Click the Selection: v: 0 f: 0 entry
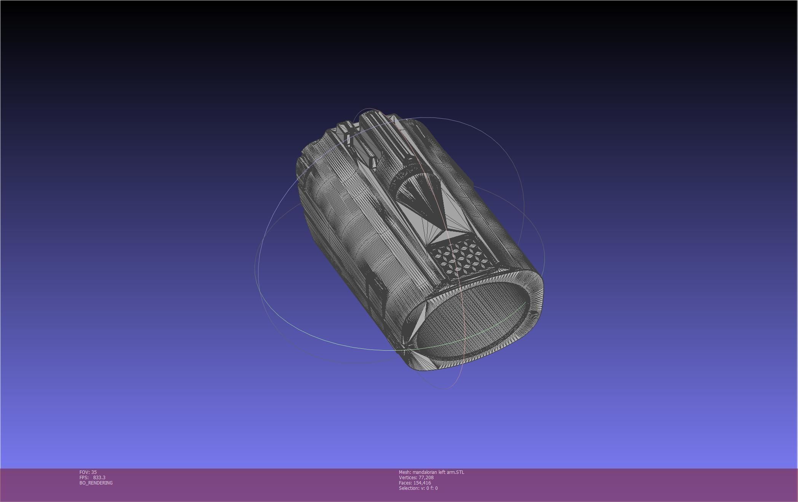Screen dimensions: 798x502 (418, 488)
